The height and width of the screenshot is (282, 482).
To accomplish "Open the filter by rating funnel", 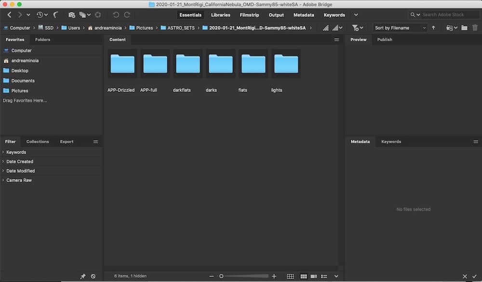I will coord(357,28).
